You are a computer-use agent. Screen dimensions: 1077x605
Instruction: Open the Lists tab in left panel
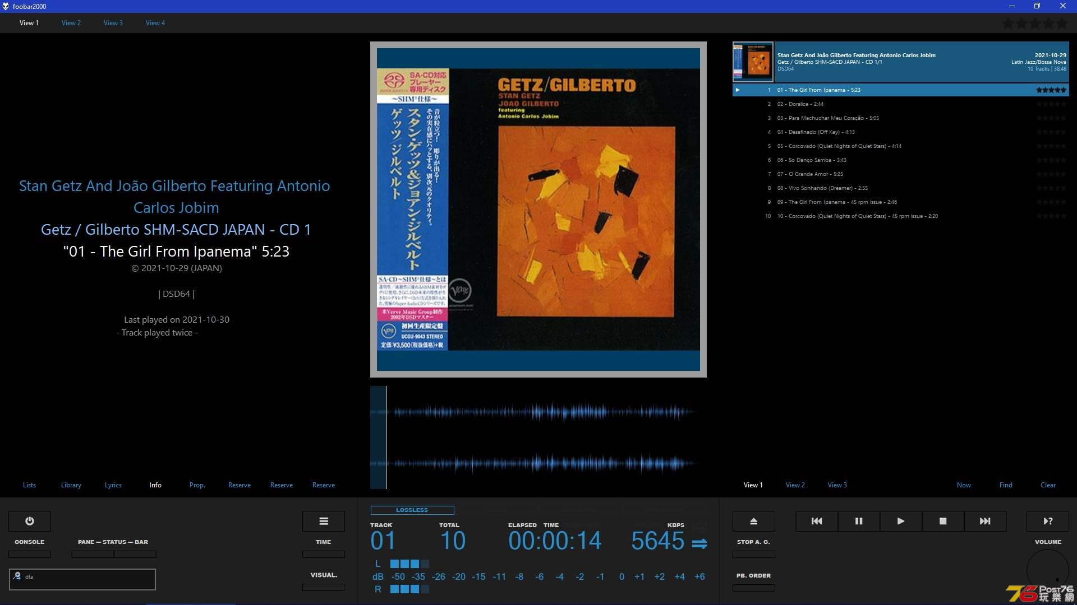click(29, 485)
